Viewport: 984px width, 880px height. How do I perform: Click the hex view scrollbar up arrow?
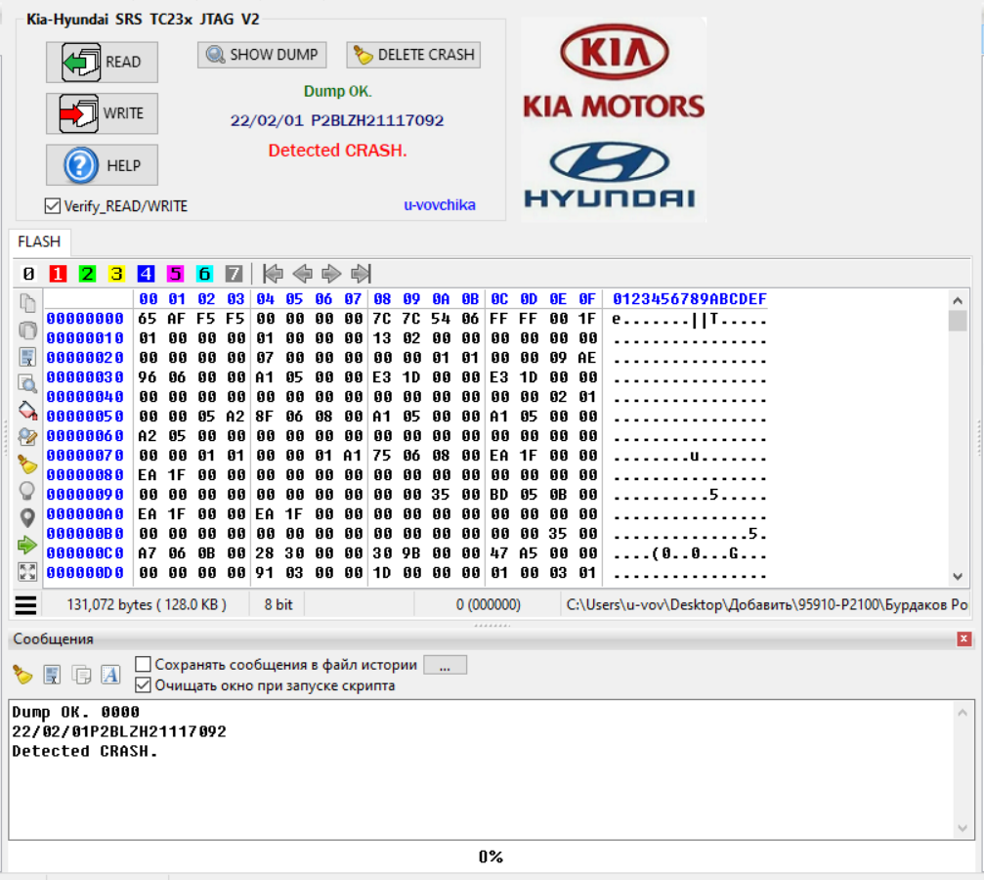[x=958, y=301]
